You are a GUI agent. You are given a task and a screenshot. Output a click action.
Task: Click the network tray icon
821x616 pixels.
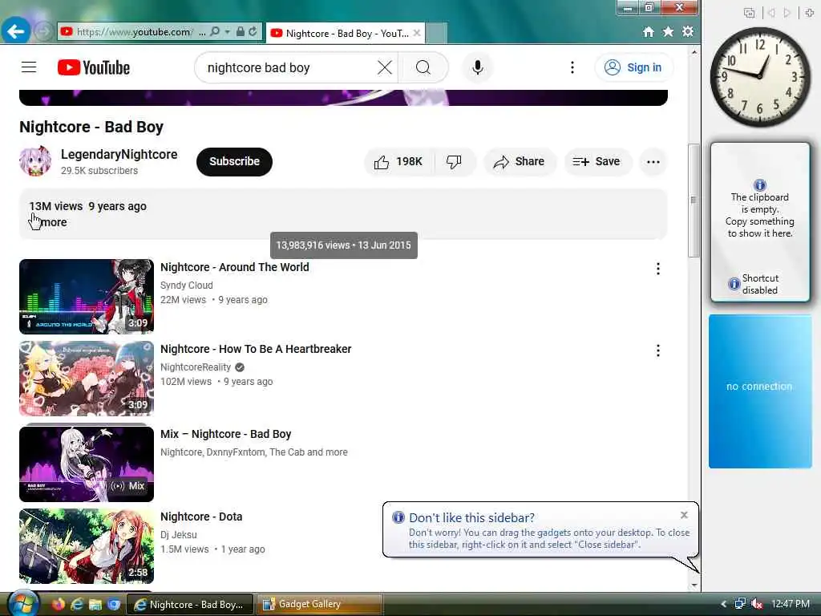[740, 604]
